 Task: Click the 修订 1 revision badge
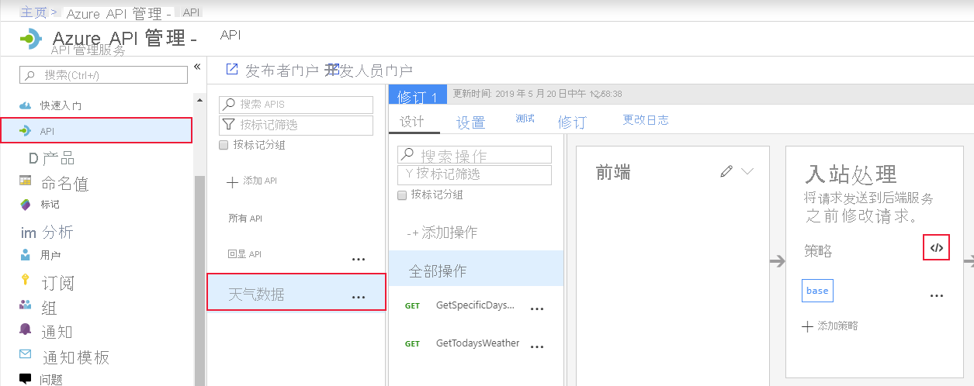coord(418,96)
